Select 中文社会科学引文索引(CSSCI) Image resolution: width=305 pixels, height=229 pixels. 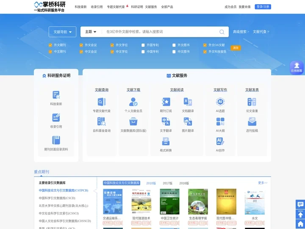click(x=59, y=213)
